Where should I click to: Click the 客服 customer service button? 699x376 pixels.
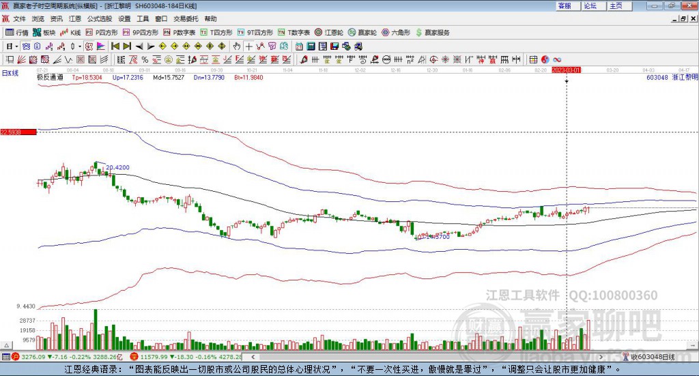tap(565, 5)
